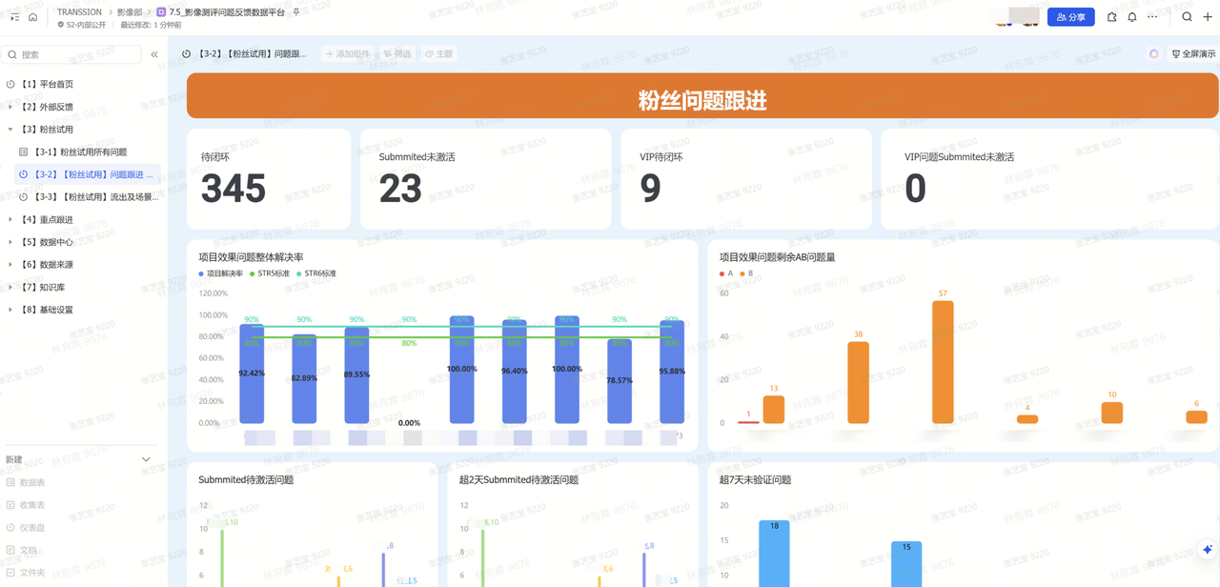Start 全屏演示 fullscreen presentation
Image resolution: width=1220 pixels, height=587 pixels.
(1193, 54)
